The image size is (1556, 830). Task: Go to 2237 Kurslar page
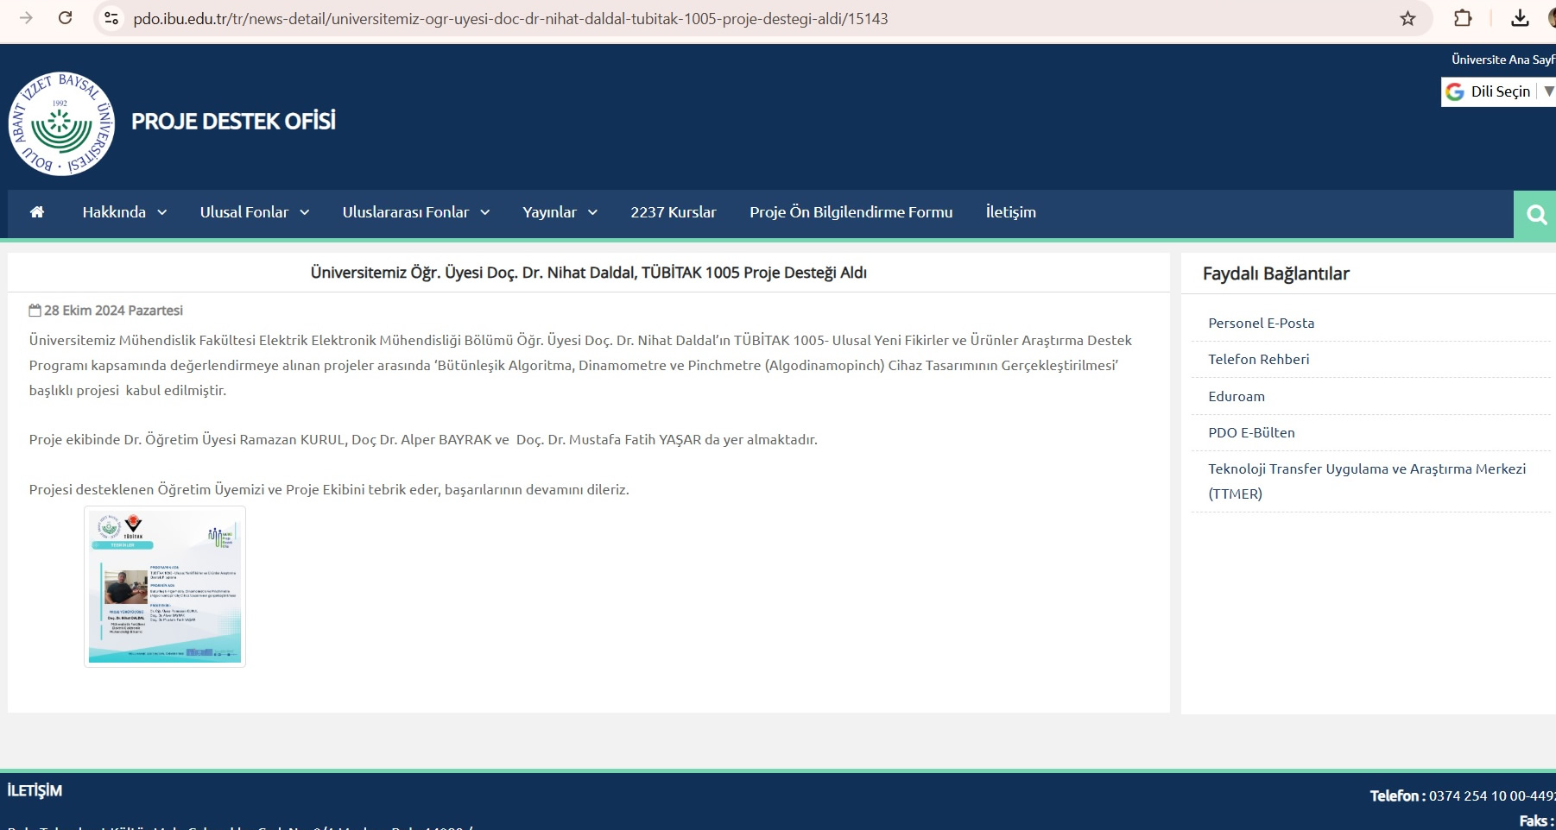point(673,212)
